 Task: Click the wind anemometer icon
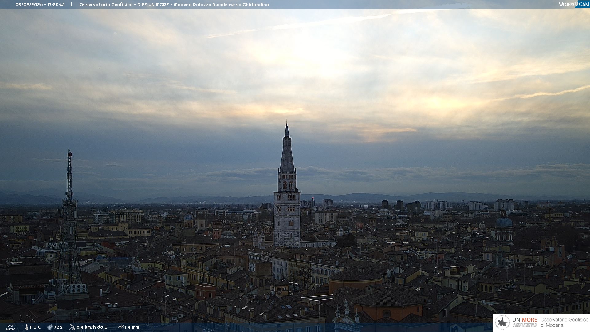coord(73,327)
